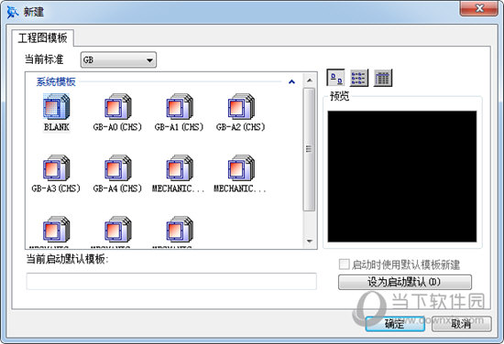Click the template list scroll up arrow
The width and height of the screenshot is (504, 344).
(310, 81)
